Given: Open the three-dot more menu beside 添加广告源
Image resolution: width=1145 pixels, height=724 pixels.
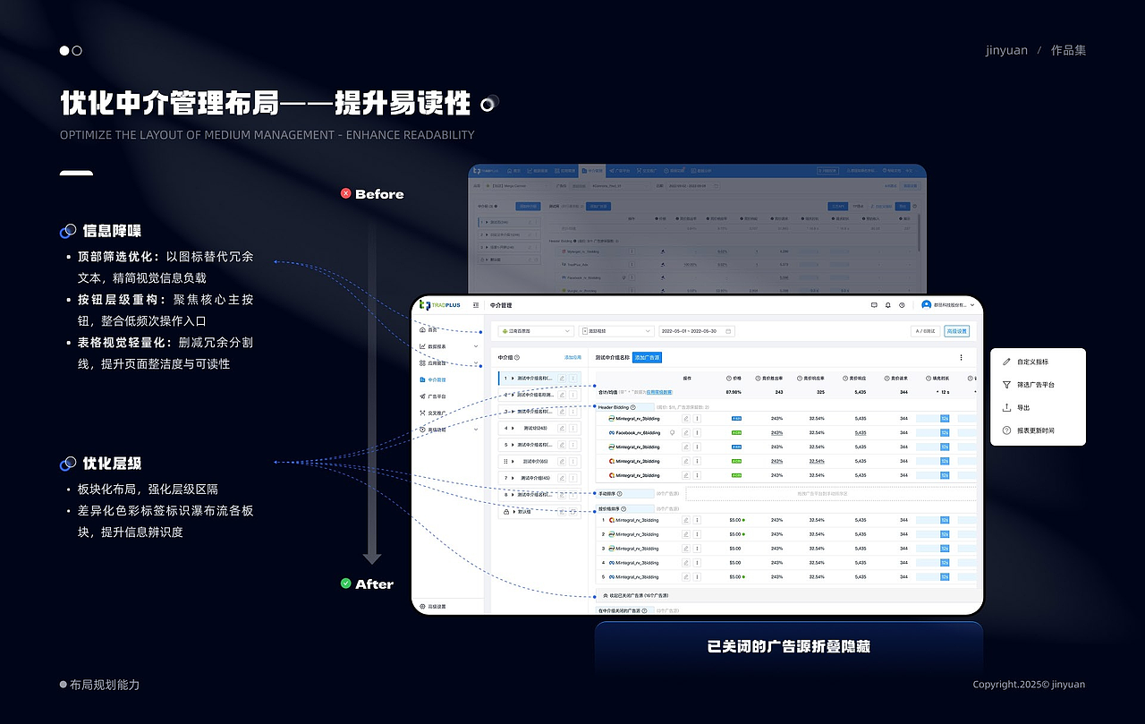Looking at the screenshot, I should tap(961, 357).
